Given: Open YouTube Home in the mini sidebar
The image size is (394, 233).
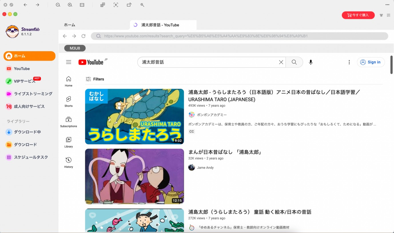Looking at the screenshot, I should (69, 81).
